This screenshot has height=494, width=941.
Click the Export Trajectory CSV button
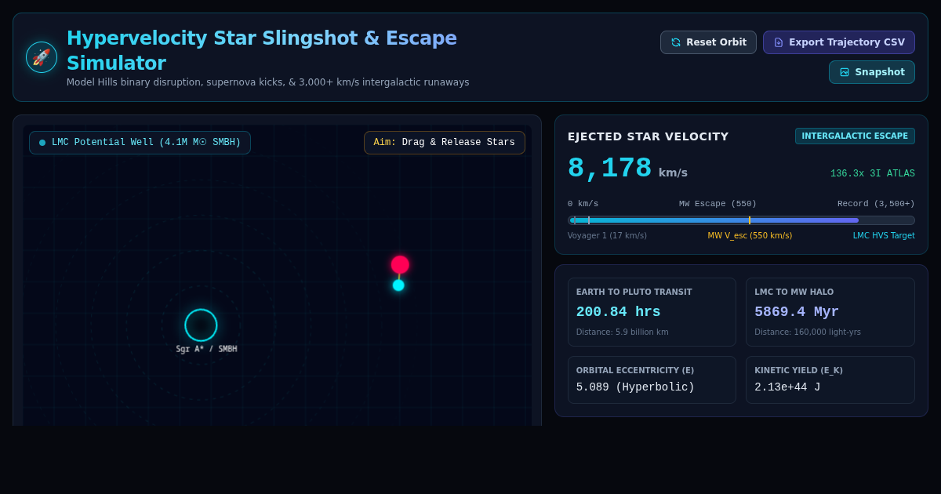click(x=839, y=42)
